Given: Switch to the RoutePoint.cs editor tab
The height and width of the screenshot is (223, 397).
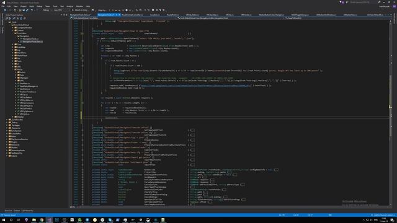Looking at the screenshot, I should tap(173, 15).
